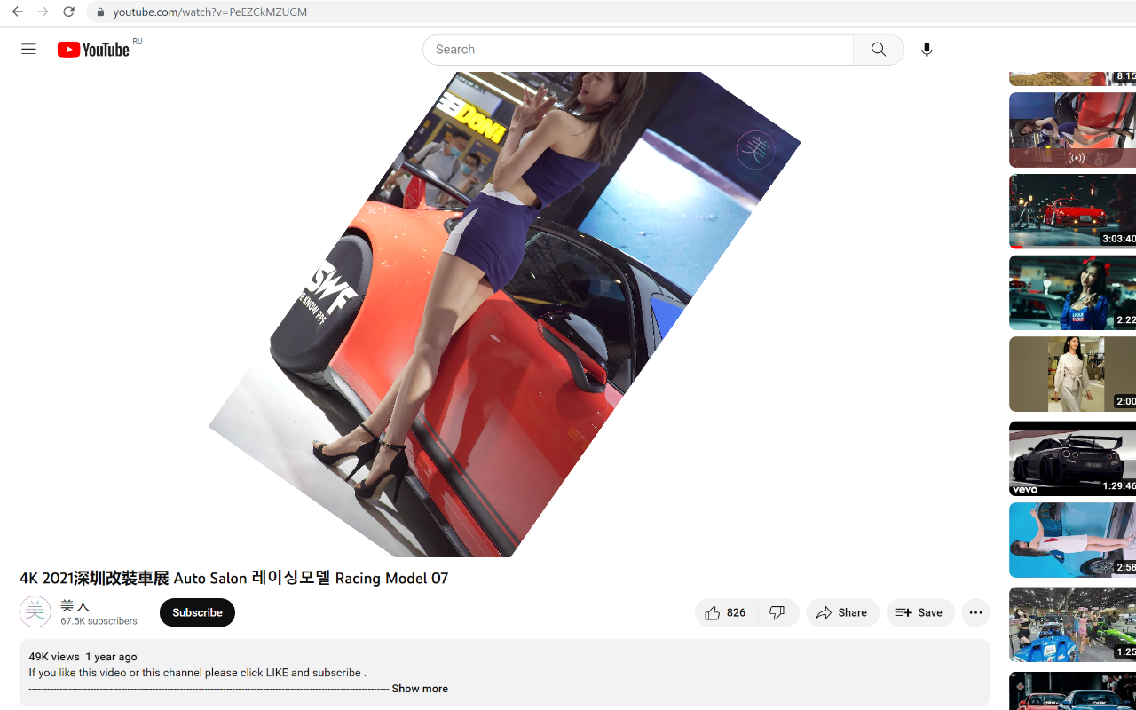Like the video (826 thumbs up)

[726, 612]
